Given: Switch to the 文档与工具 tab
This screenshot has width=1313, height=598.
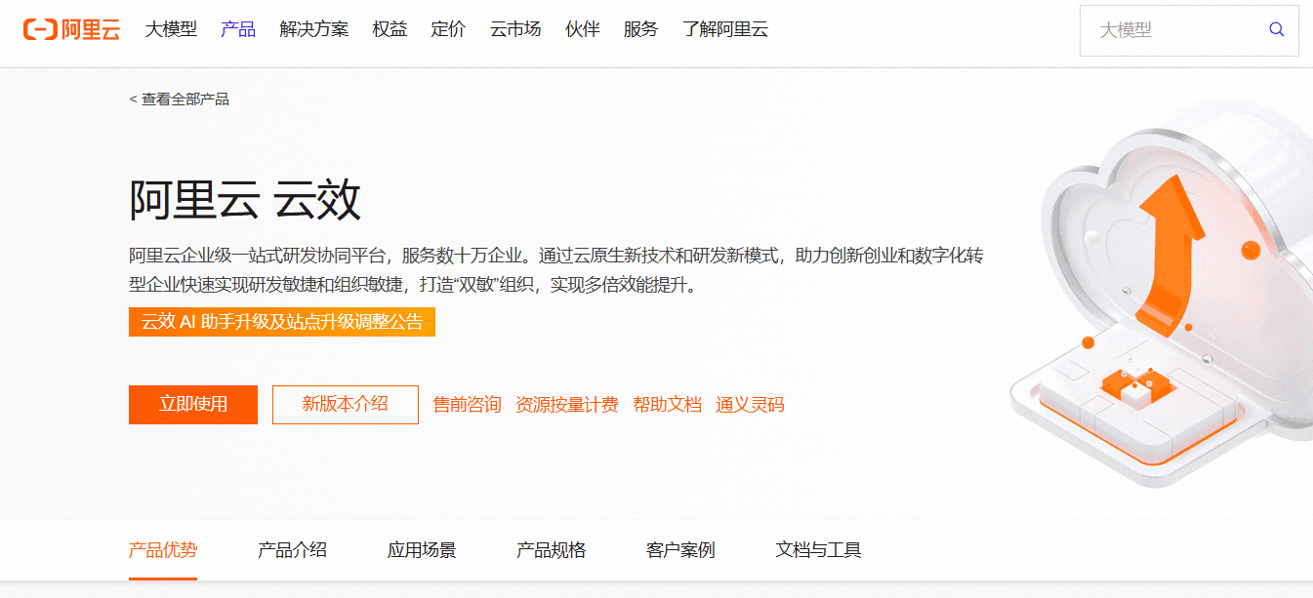Looking at the screenshot, I should coord(819,550).
